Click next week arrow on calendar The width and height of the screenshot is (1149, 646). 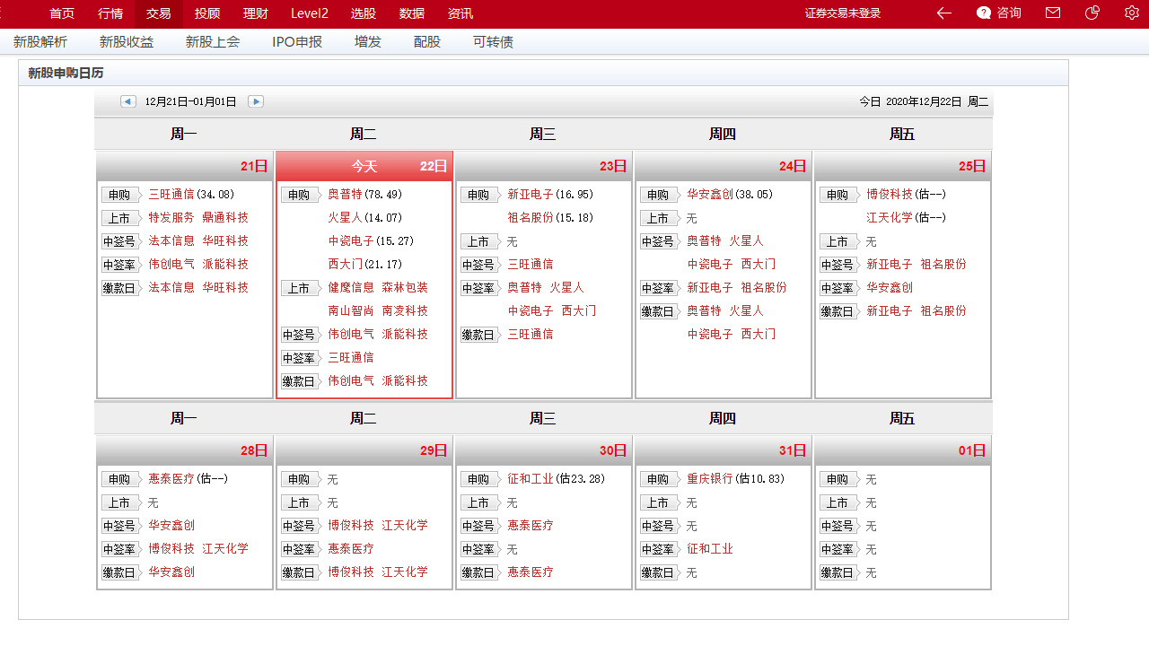pyautogui.click(x=256, y=101)
